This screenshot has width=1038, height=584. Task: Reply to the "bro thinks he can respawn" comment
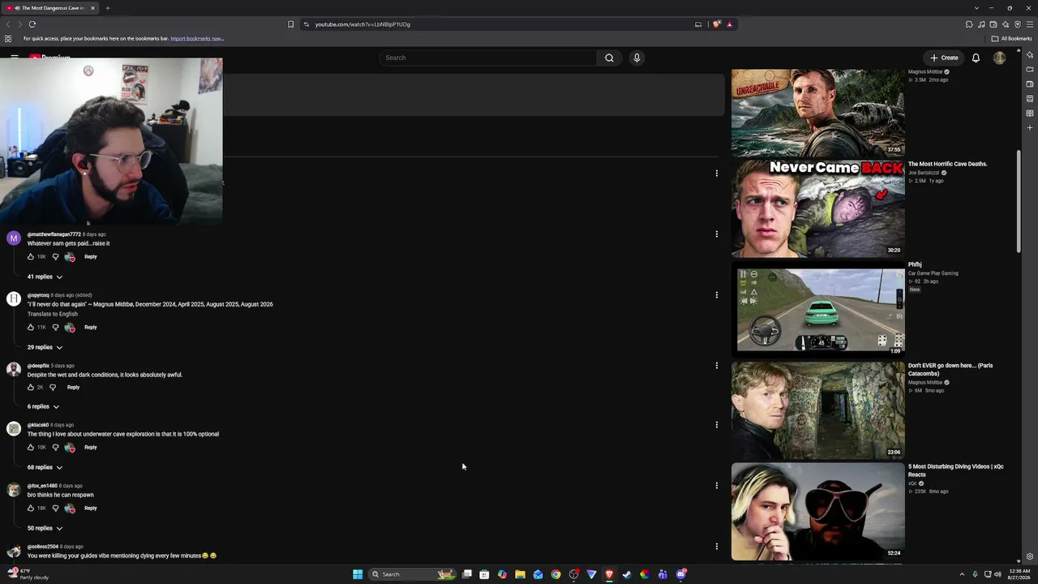[x=91, y=509]
